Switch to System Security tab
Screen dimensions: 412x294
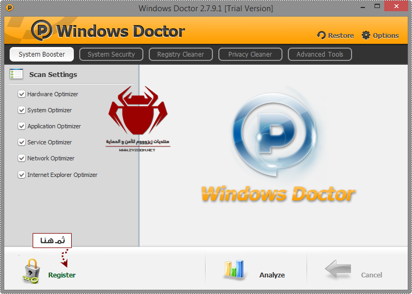pyautogui.click(x=111, y=55)
